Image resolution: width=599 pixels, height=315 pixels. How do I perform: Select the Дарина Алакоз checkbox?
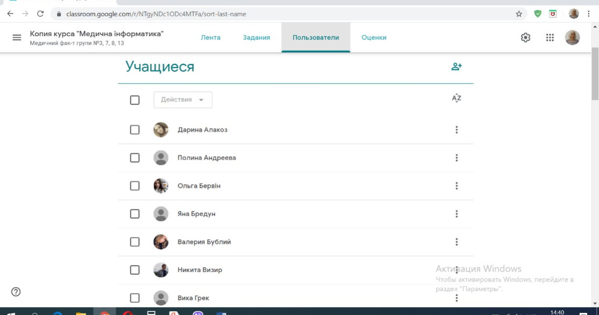pyautogui.click(x=135, y=130)
